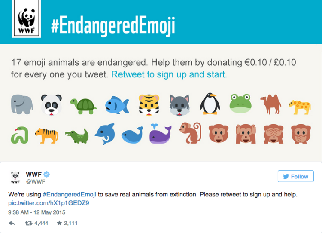
Task: Click "Retweet to sign up and start" link
Action: click(x=169, y=74)
